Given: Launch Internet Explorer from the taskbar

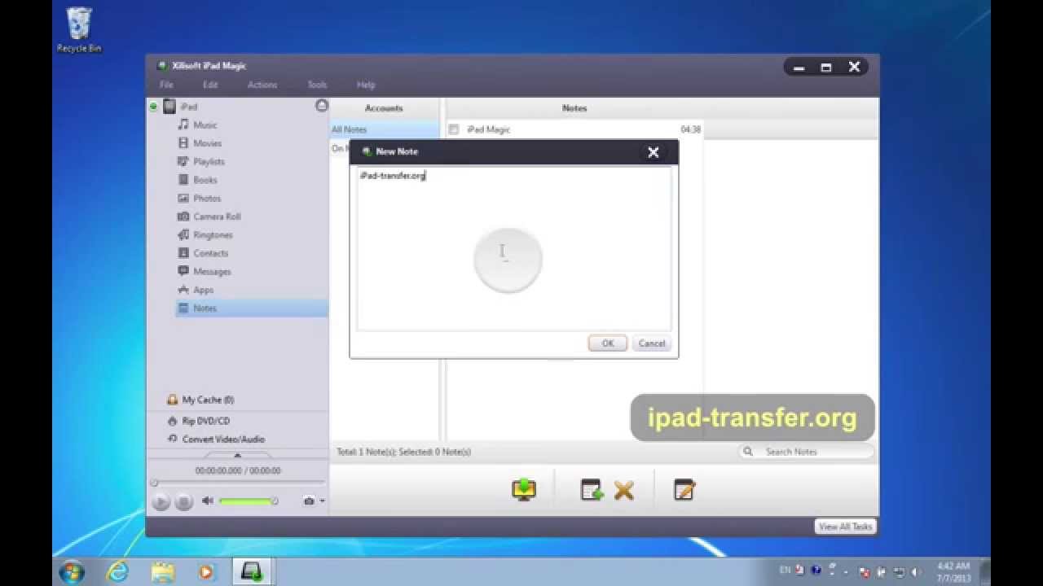Looking at the screenshot, I should click(117, 571).
